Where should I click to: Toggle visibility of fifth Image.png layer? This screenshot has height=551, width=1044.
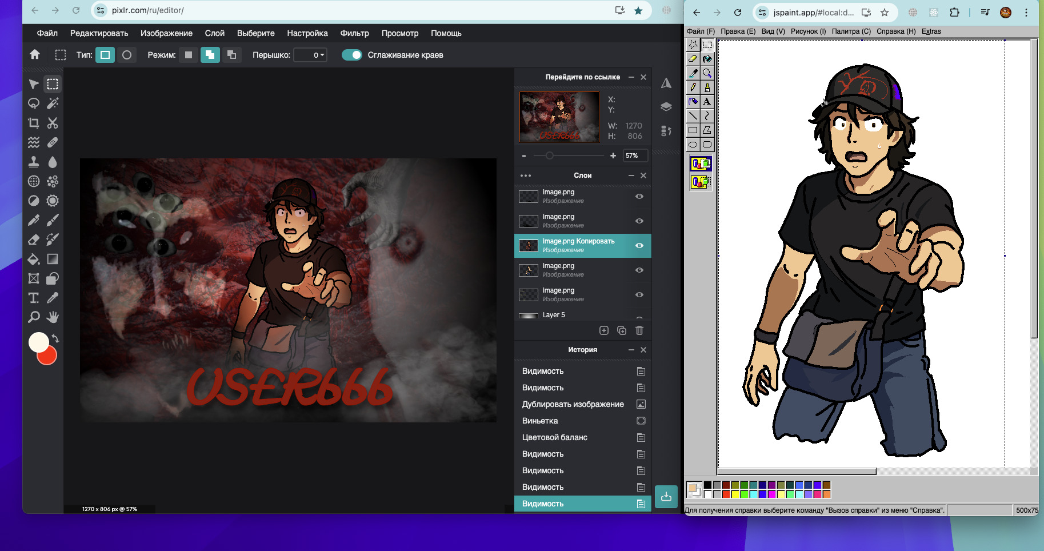click(x=639, y=294)
